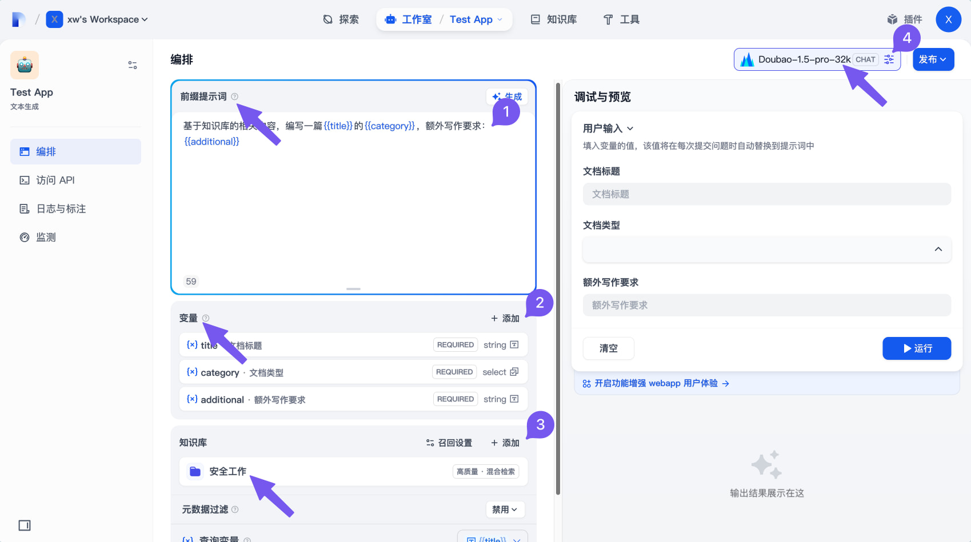Click the 元数据过滤 help icon
The image size is (971, 542).
[x=235, y=509]
